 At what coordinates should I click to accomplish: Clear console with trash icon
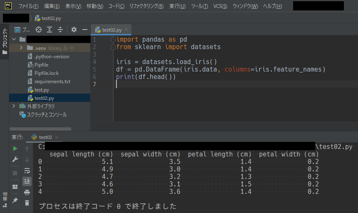27,203
